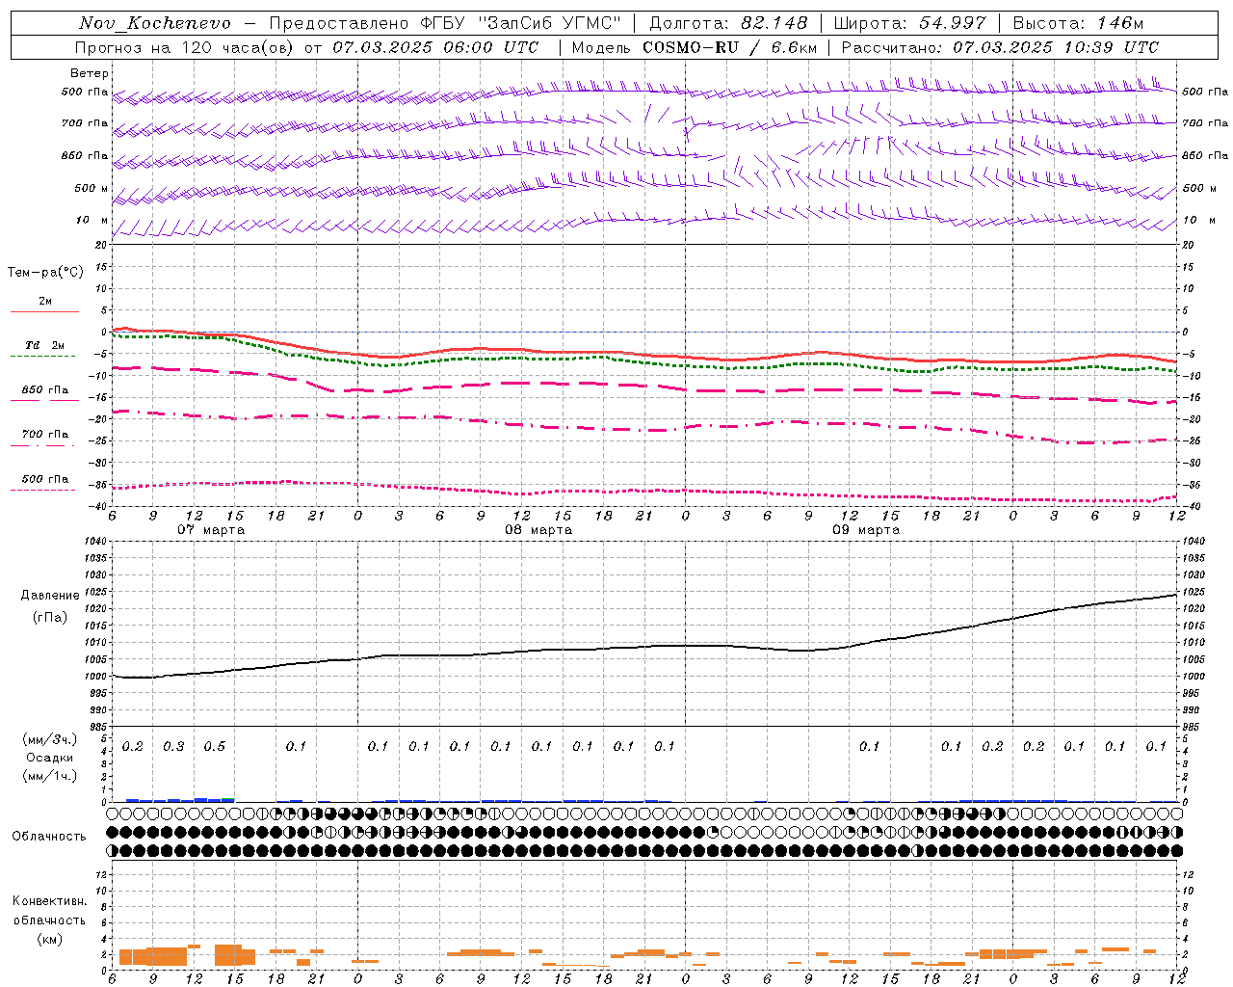Click the Широта: 54.997 latitude value
This screenshot has width=1233, height=987.
pos(910,23)
